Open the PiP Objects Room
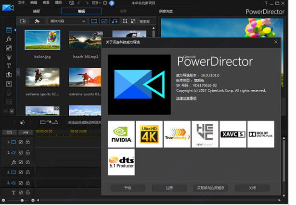Screen dimensions: 296x205 (9, 48)
